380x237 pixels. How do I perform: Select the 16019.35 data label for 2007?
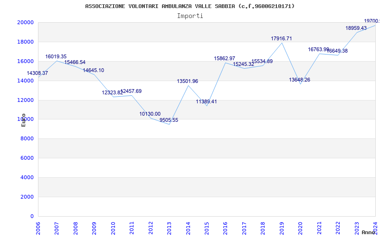click(56, 56)
